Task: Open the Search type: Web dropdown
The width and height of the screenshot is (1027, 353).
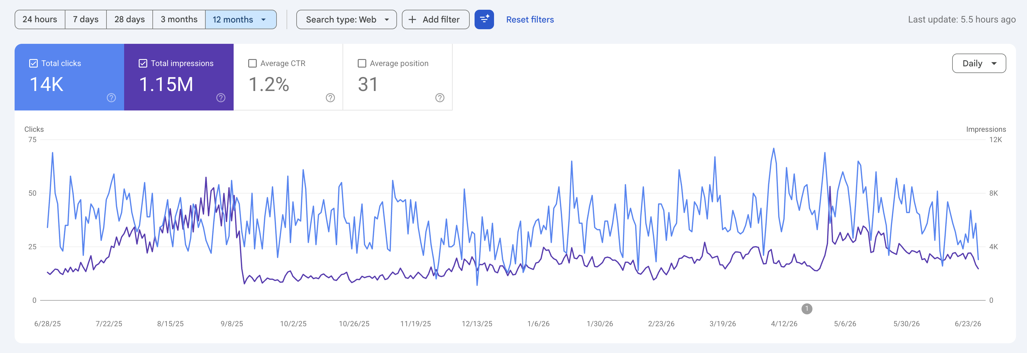Action: click(346, 19)
